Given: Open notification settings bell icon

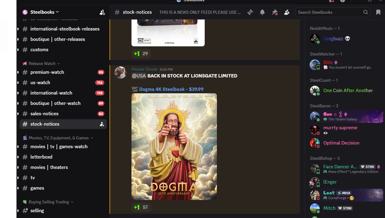Looking at the screenshot, I should pos(262,12).
